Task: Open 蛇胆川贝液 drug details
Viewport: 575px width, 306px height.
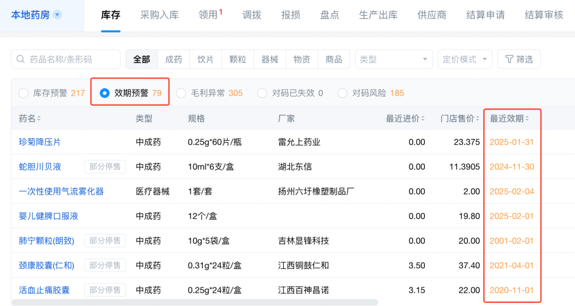Action: tap(40, 167)
